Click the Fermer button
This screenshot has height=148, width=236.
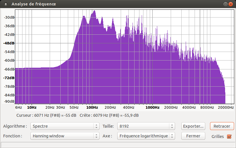[x=193, y=136]
